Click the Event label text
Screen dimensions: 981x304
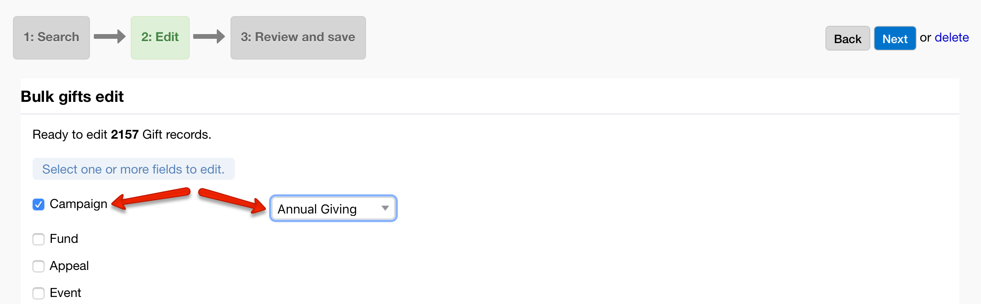coord(65,293)
